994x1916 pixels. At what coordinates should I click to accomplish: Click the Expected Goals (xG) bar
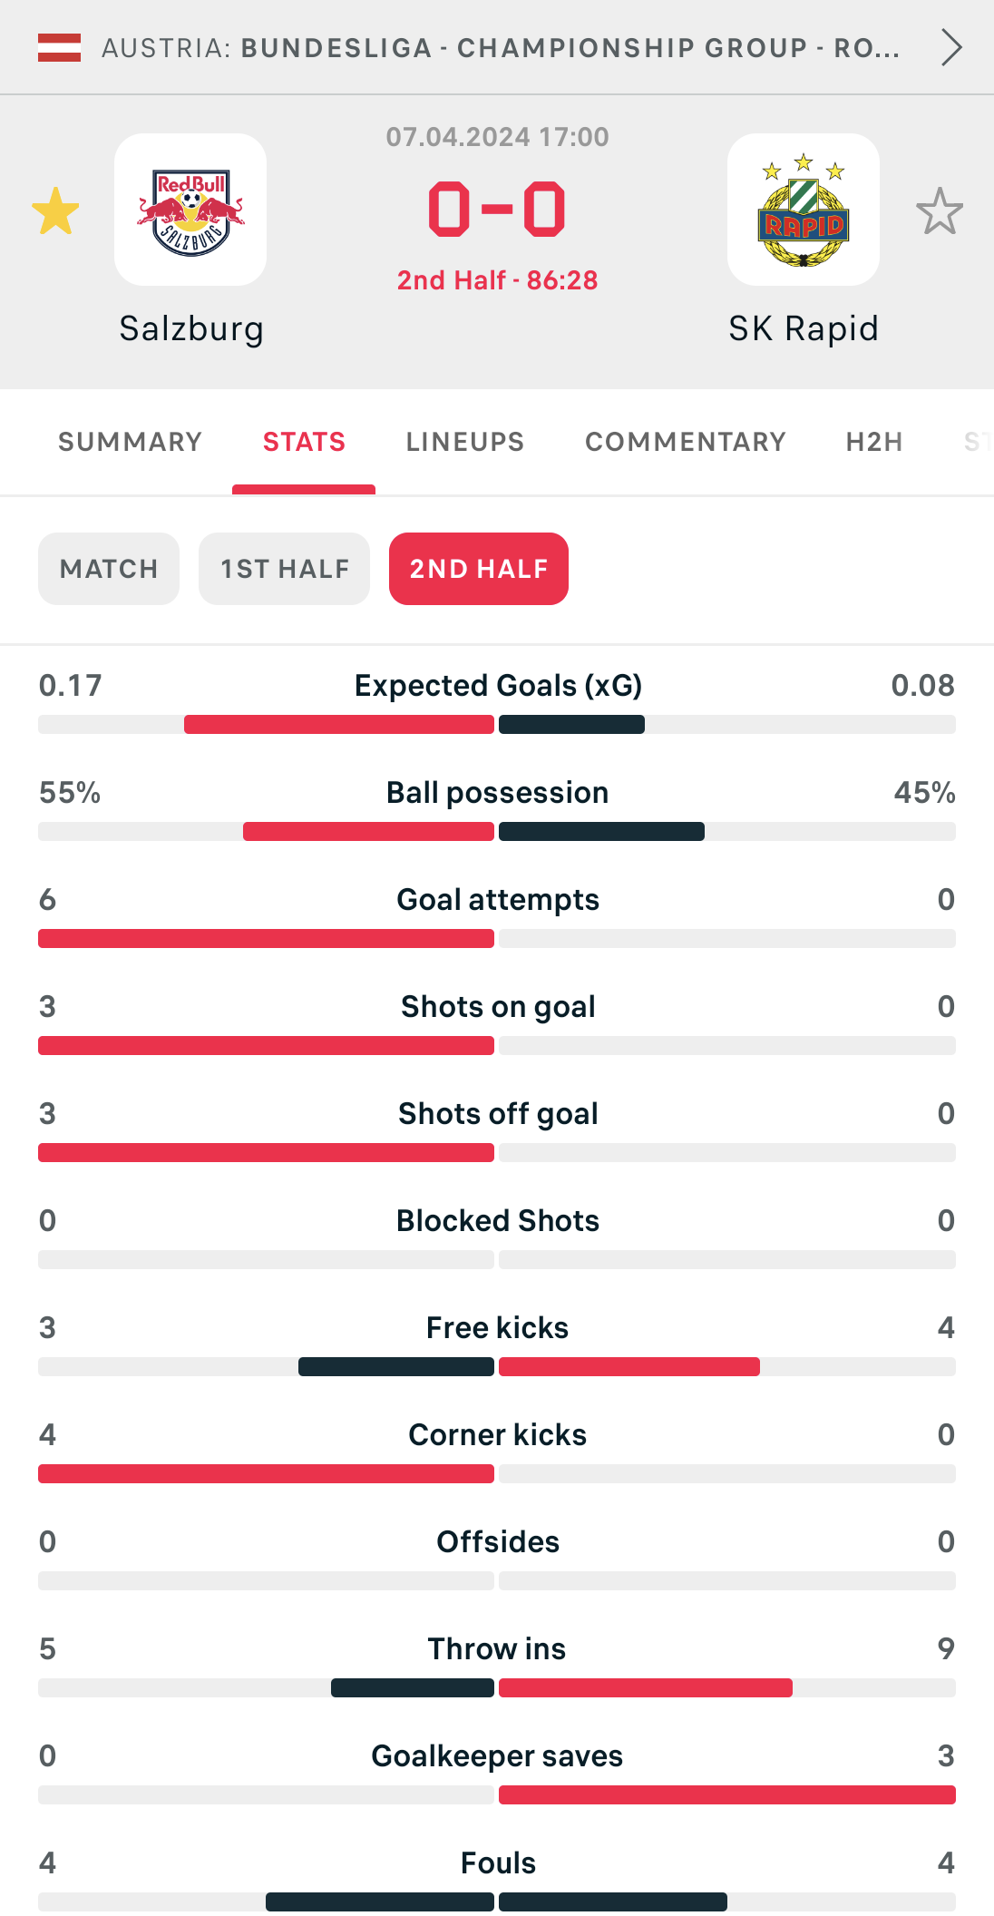(497, 724)
